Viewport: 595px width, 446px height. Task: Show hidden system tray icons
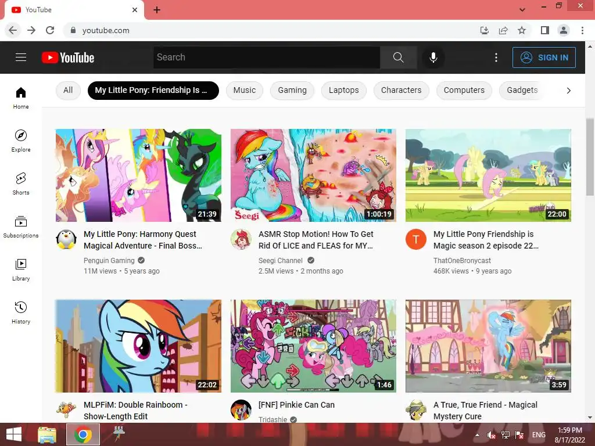pyautogui.click(x=477, y=435)
